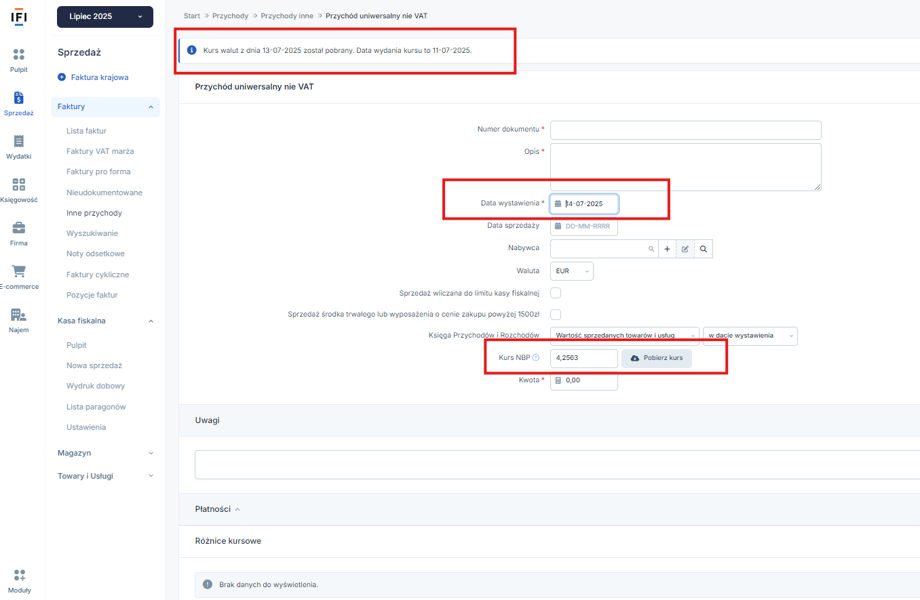Click the Faktura krajowa link

pos(100,77)
